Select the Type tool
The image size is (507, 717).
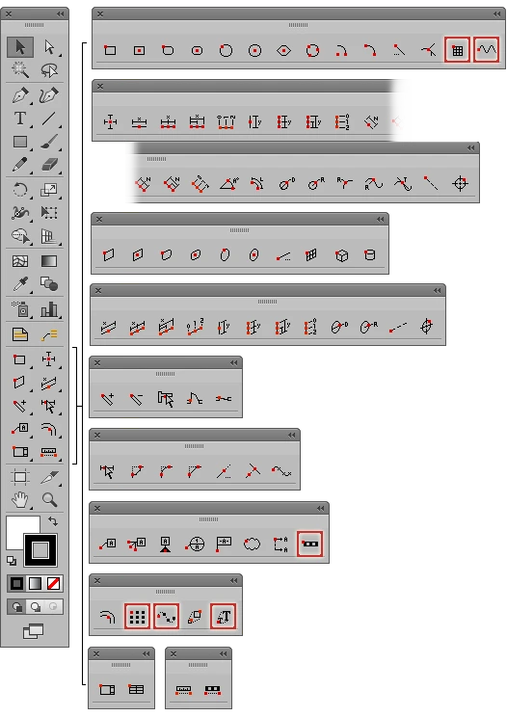coord(20,119)
